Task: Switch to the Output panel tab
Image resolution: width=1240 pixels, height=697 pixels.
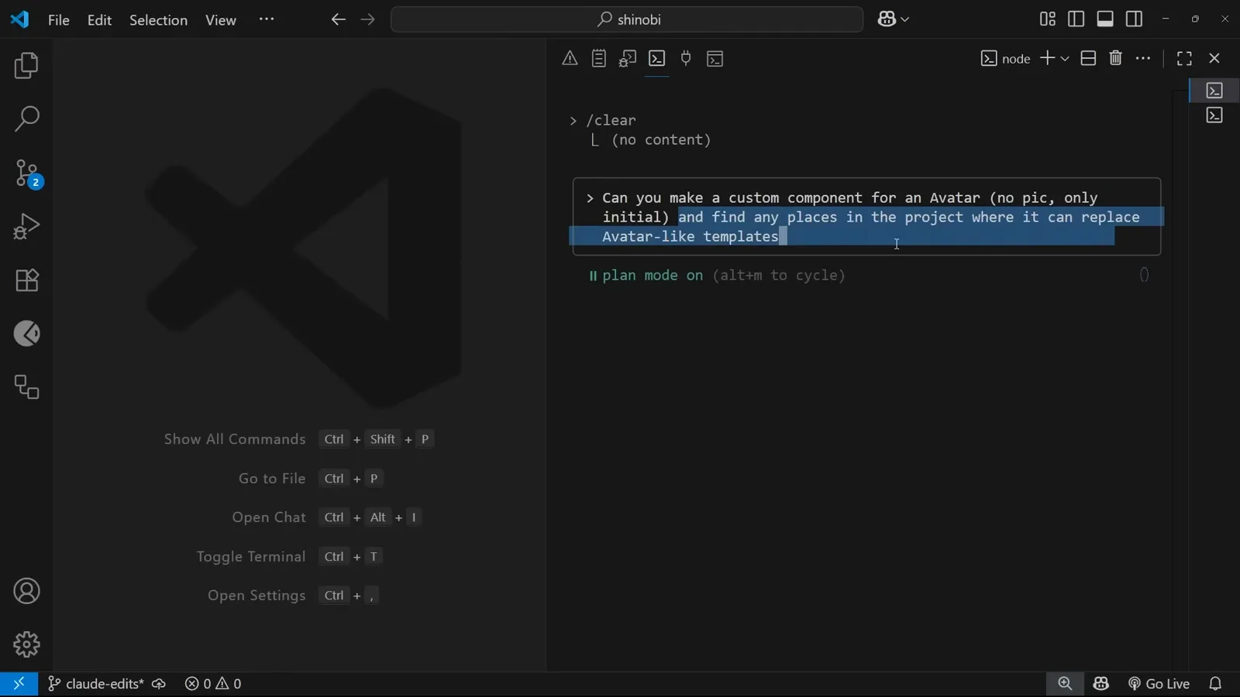Action: tap(599, 59)
